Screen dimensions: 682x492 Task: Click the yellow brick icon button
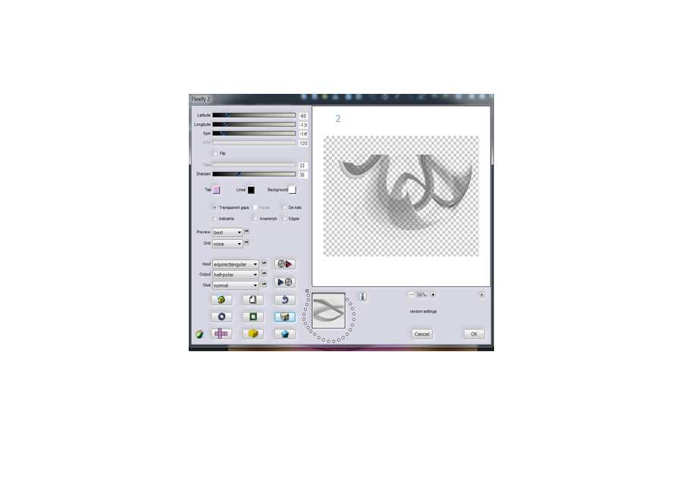[253, 333]
